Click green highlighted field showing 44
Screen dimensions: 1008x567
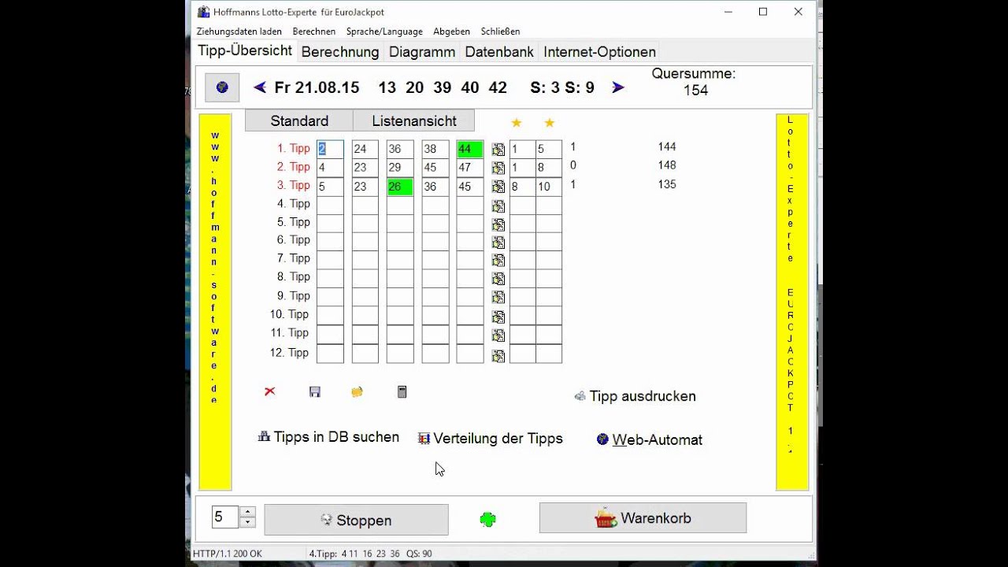click(x=470, y=149)
